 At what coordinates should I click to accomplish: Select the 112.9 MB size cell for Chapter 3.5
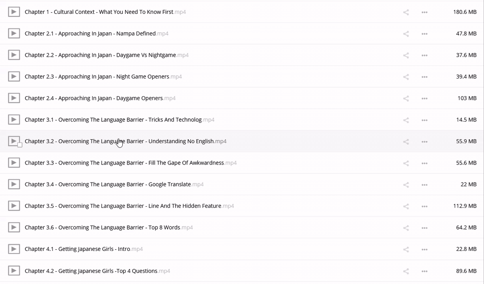[465, 206]
